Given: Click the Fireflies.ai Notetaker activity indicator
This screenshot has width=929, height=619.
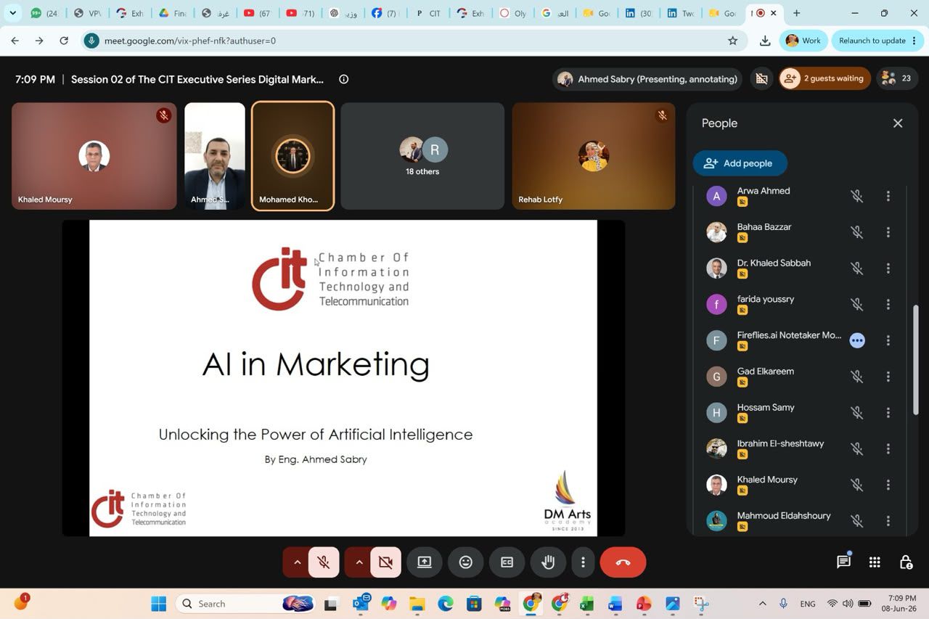Looking at the screenshot, I should coord(857,340).
